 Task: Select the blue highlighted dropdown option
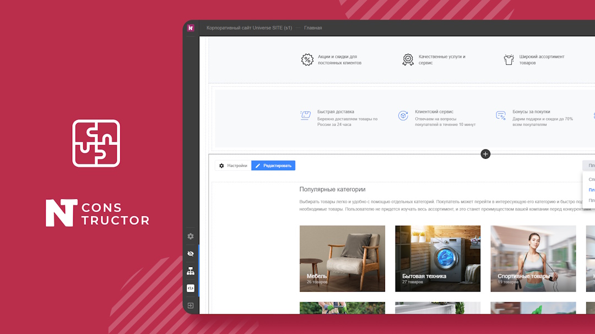[591, 190]
